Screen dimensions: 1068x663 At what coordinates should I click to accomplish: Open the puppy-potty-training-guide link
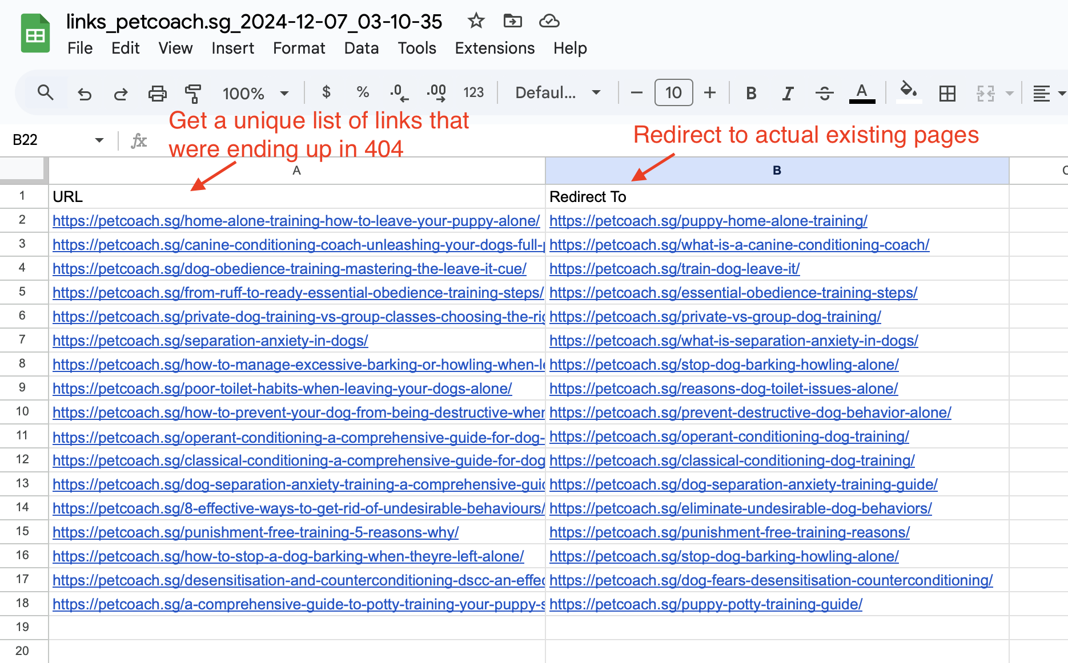pyautogui.click(x=706, y=604)
